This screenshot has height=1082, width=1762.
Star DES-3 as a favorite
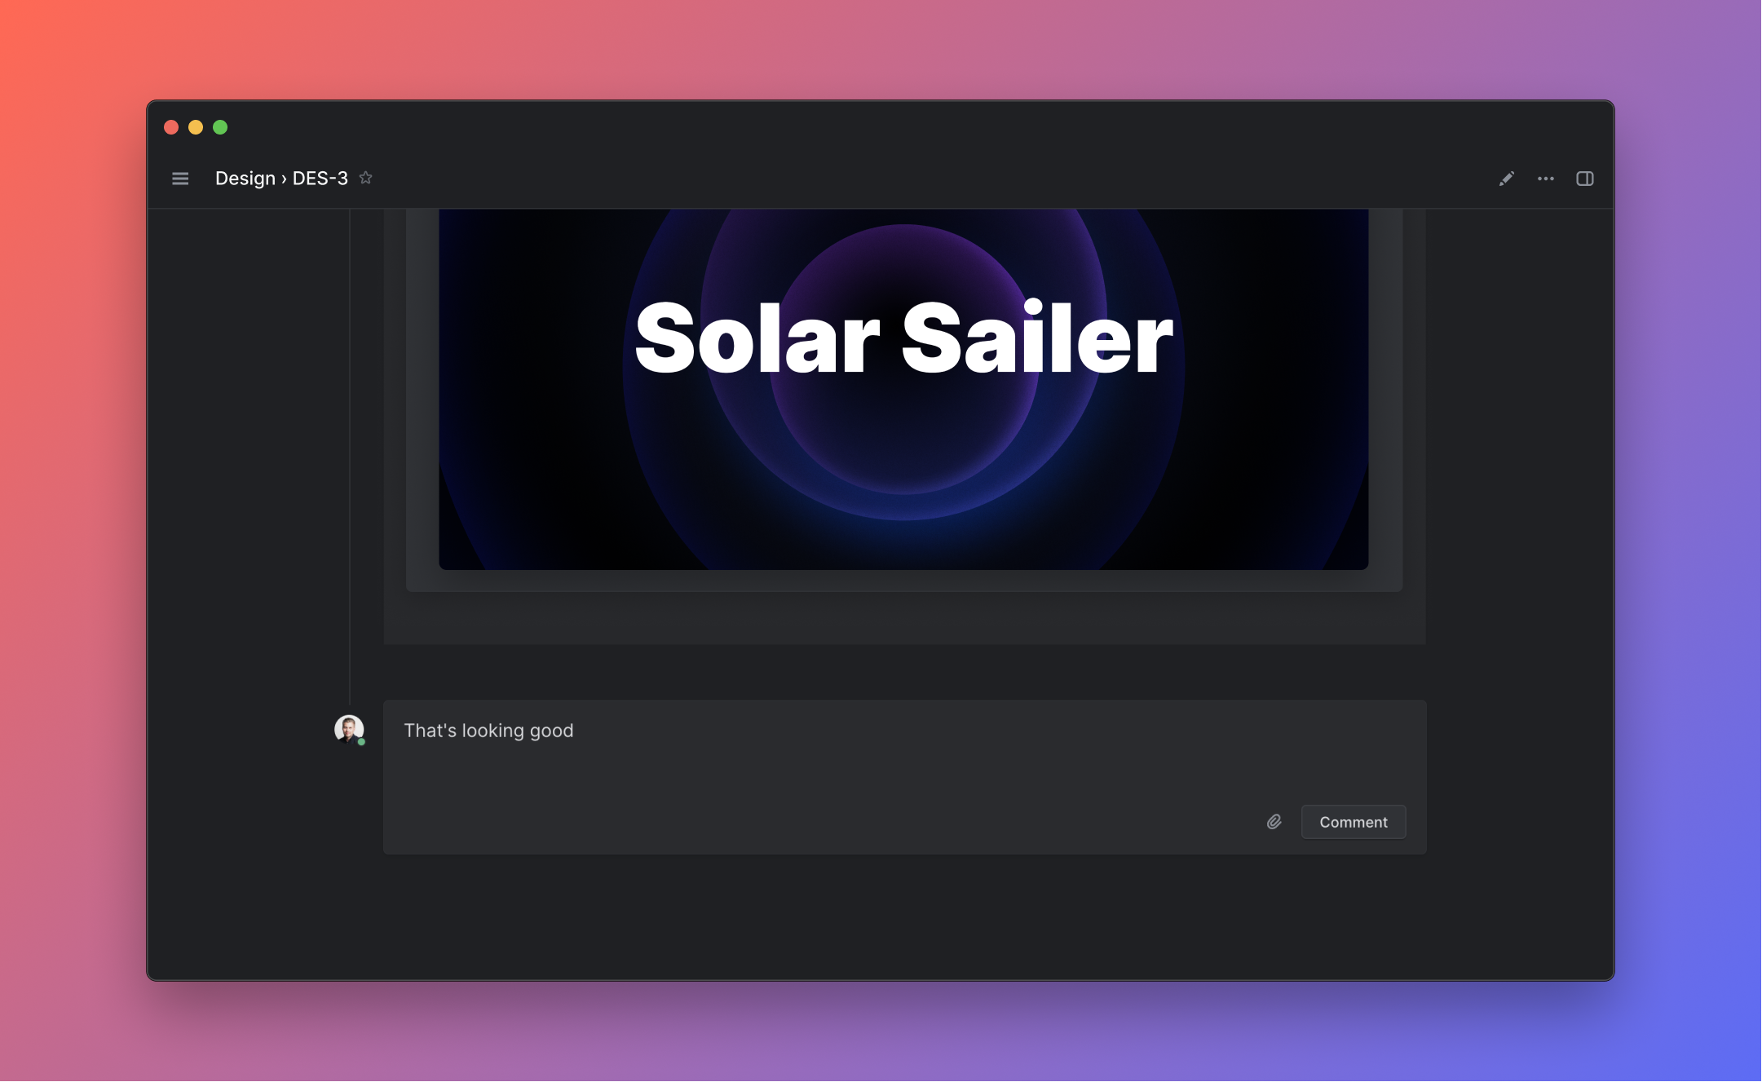pyautogui.click(x=366, y=178)
